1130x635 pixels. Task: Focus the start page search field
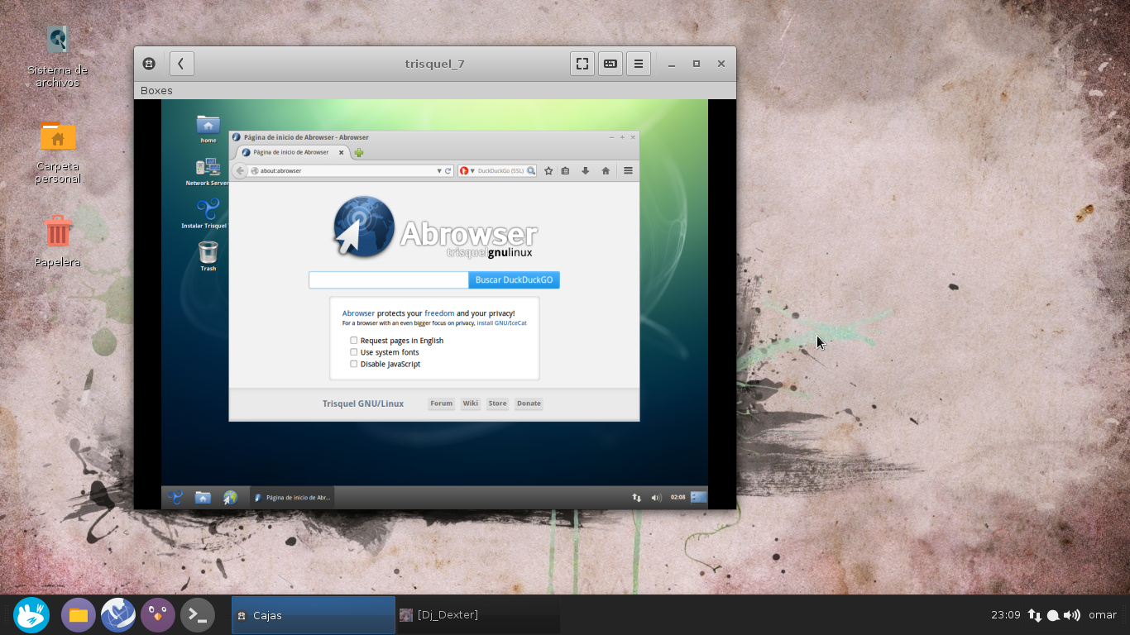pyautogui.click(x=389, y=280)
